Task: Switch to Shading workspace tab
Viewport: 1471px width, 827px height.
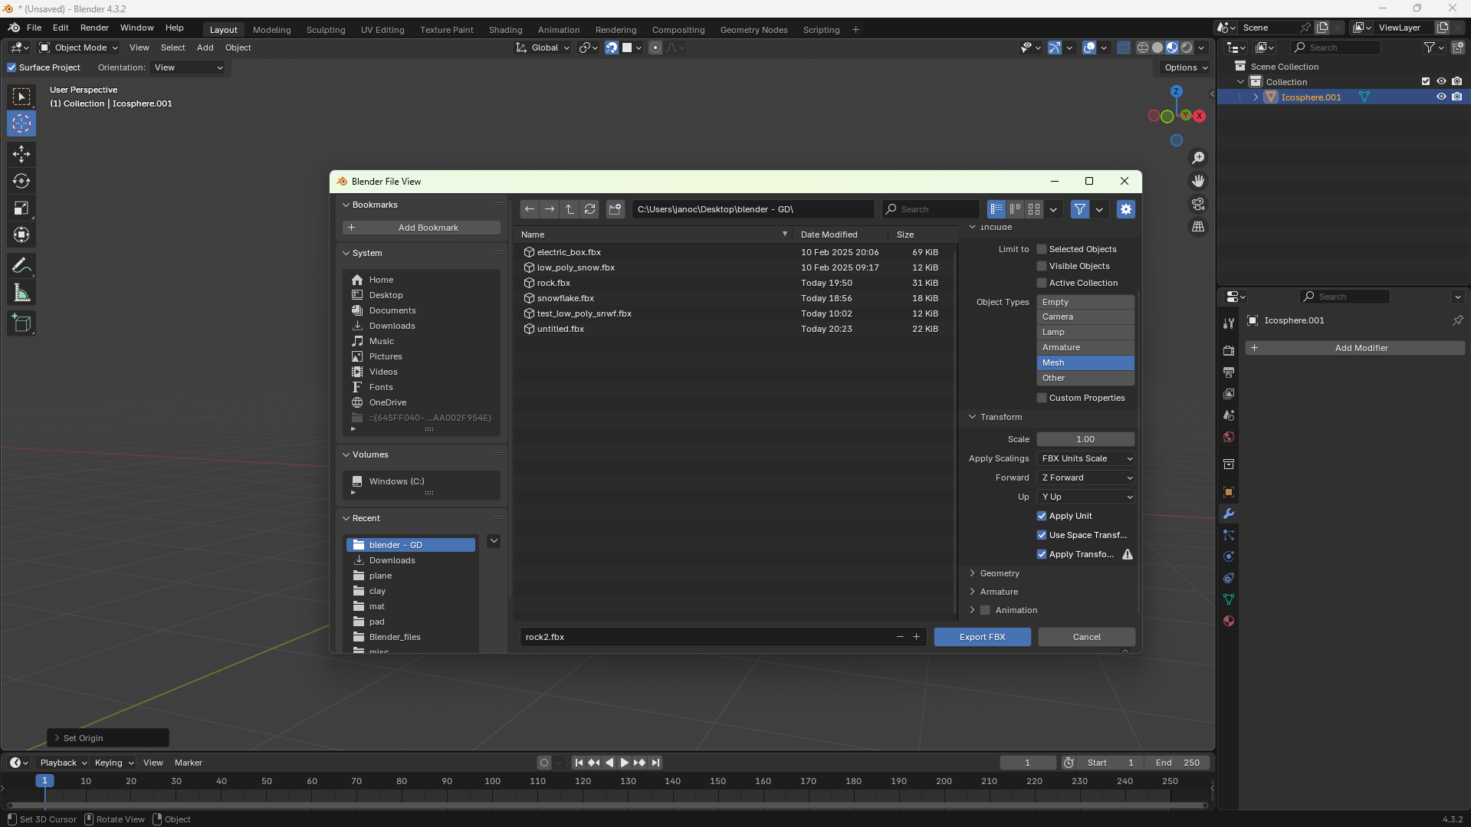Action: (506, 30)
